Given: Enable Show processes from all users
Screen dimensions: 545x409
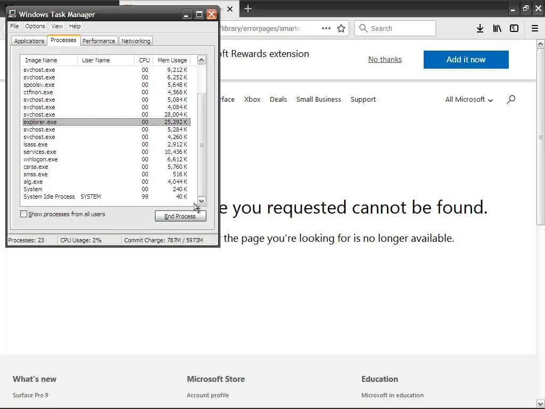Looking at the screenshot, I should (x=23, y=214).
